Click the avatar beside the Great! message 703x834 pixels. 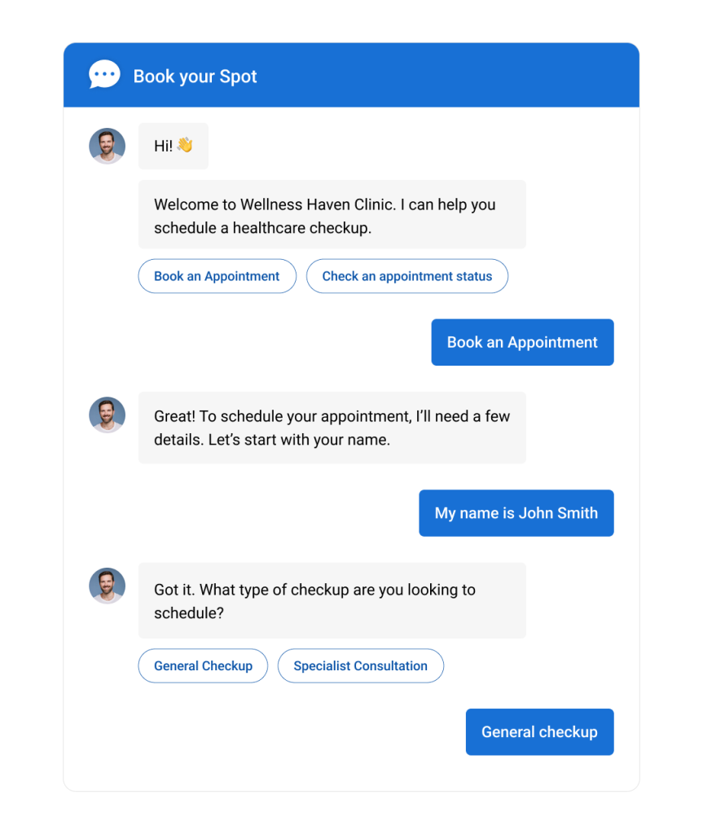107,415
